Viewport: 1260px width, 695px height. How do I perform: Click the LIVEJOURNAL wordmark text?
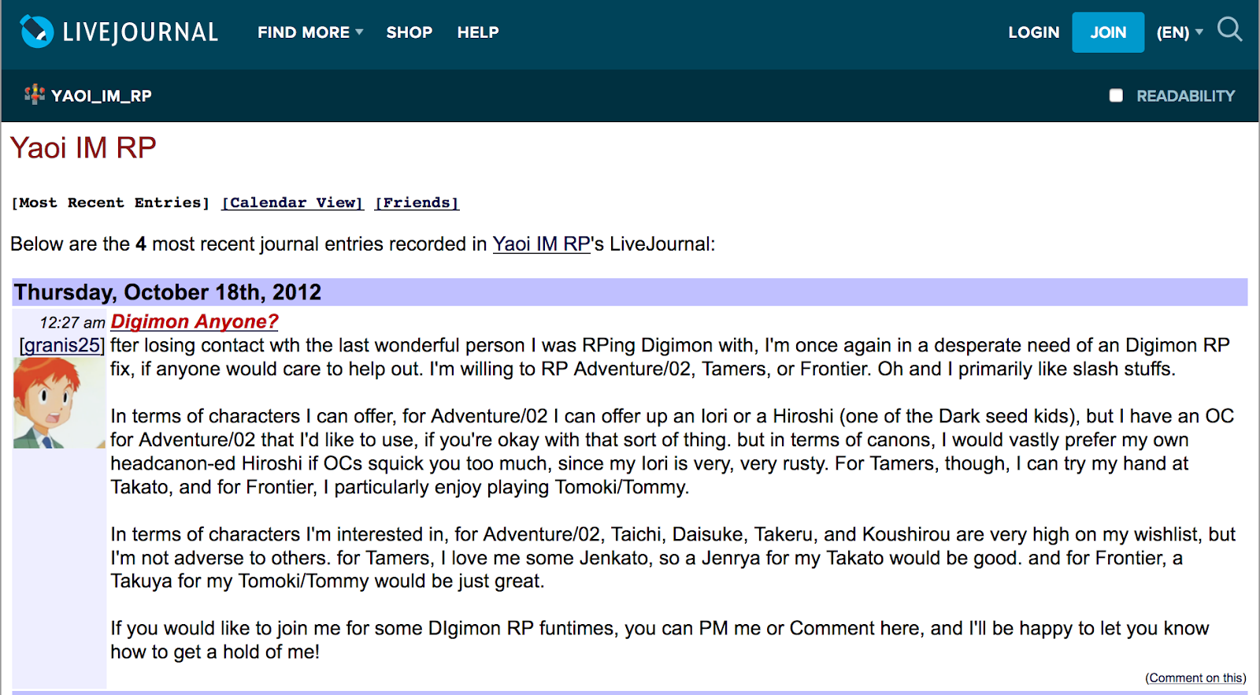140,32
